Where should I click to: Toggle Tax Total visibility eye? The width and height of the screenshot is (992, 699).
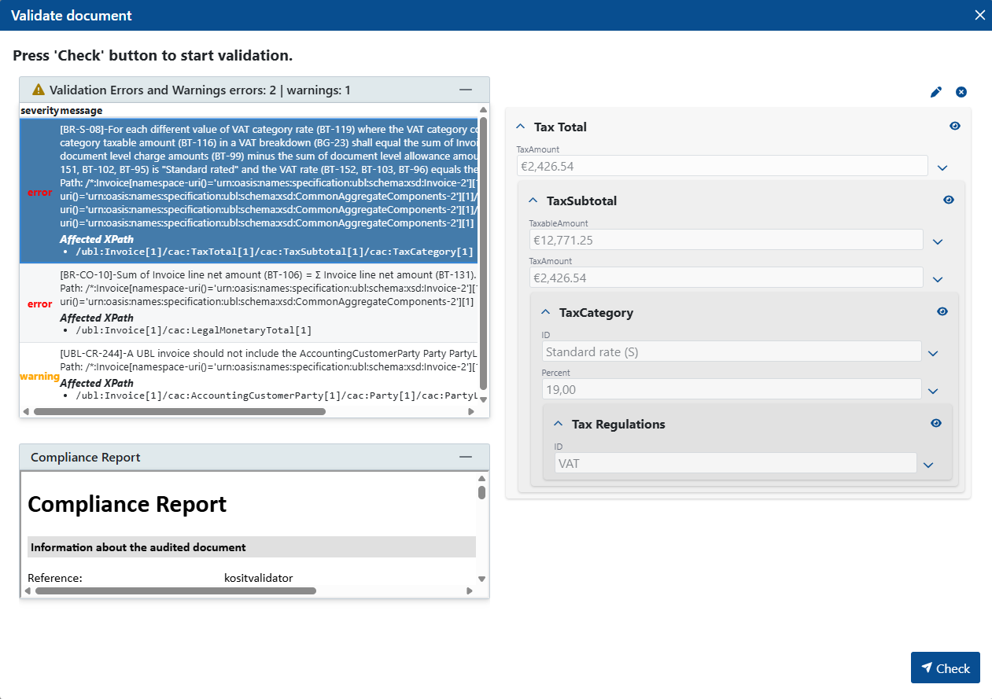(955, 126)
